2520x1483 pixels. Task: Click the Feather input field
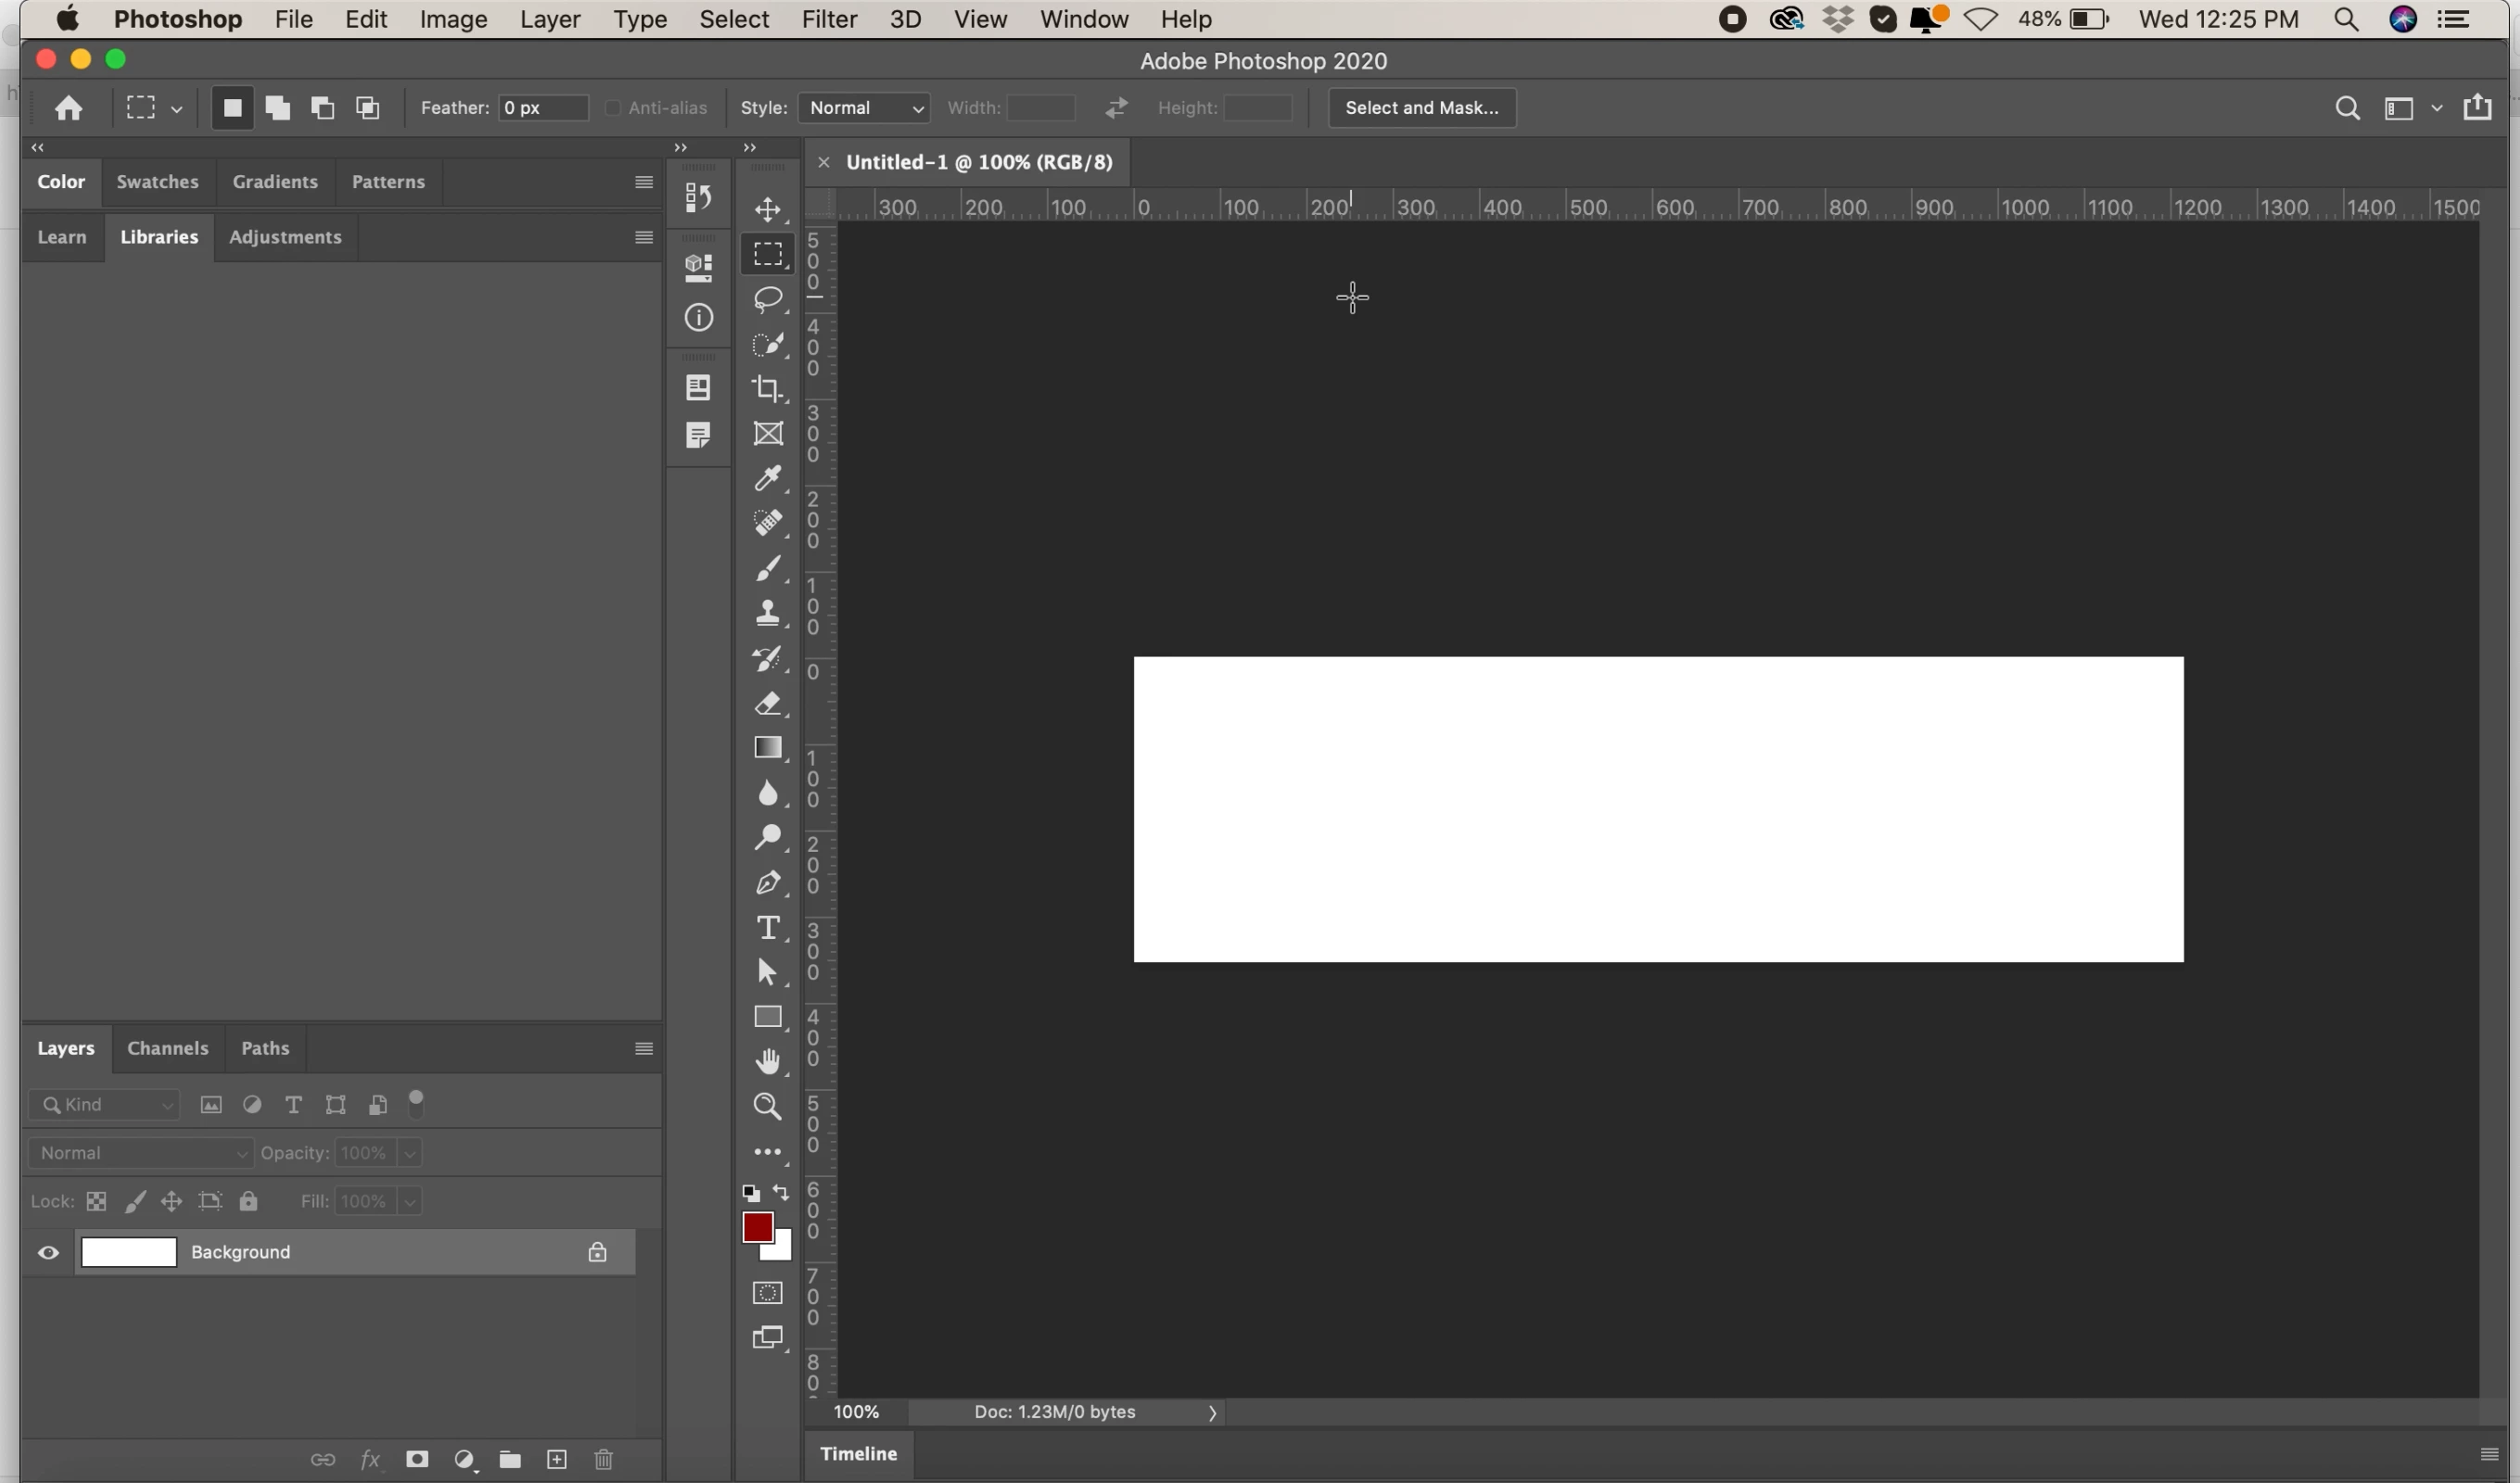(542, 108)
